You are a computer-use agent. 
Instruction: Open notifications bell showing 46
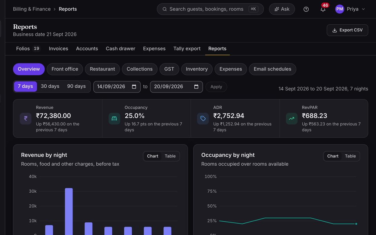click(323, 9)
